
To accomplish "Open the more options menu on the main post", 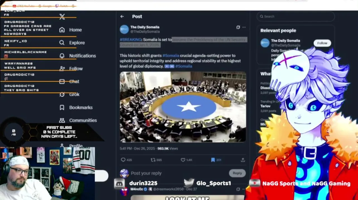I will pyautogui.click(x=244, y=27).
